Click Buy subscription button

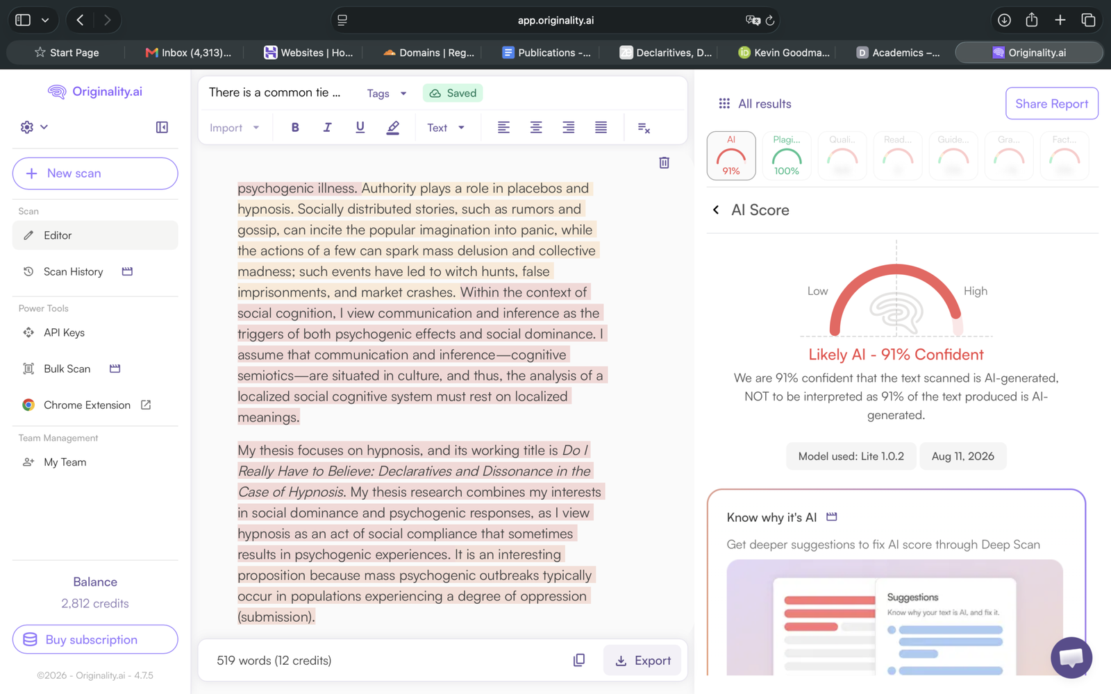(95, 639)
